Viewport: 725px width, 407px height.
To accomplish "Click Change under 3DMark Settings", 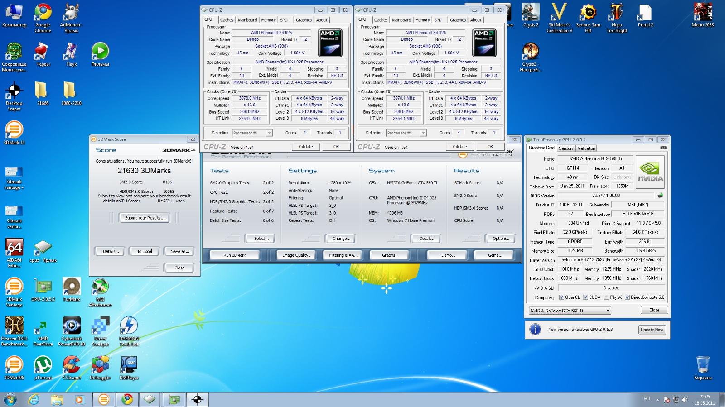I will point(340,239).
